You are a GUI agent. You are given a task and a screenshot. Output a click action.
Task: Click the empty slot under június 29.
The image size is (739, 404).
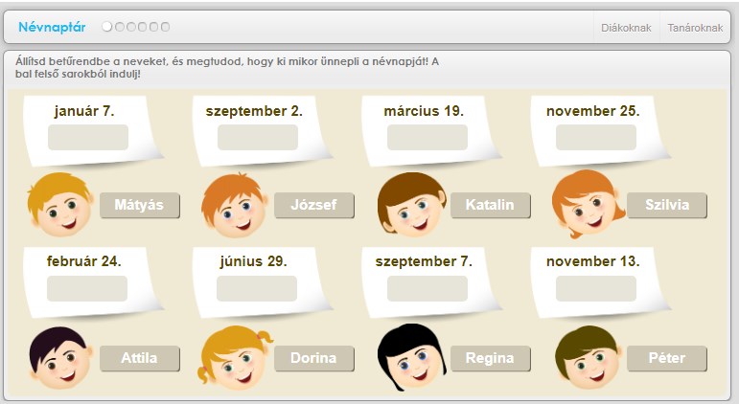257,288
